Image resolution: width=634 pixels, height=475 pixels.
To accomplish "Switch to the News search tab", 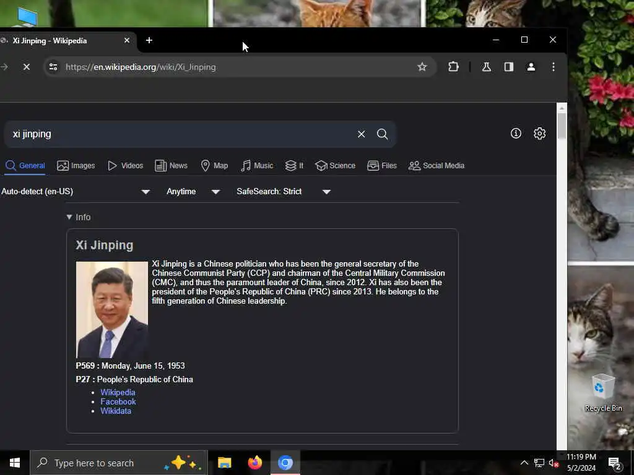I will [171, 166].
